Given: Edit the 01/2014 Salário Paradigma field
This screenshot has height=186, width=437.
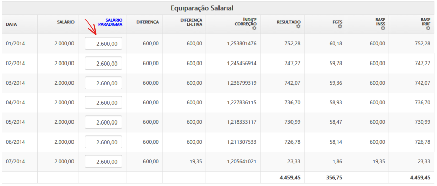Looking at the screenshot, I should point(103,43).
